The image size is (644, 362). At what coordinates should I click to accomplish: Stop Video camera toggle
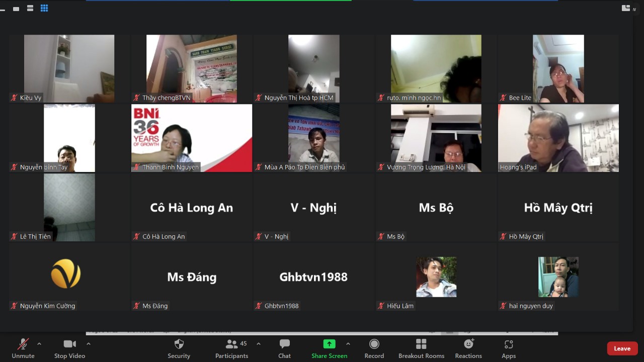pyautogui.click(x=69, y=348)
